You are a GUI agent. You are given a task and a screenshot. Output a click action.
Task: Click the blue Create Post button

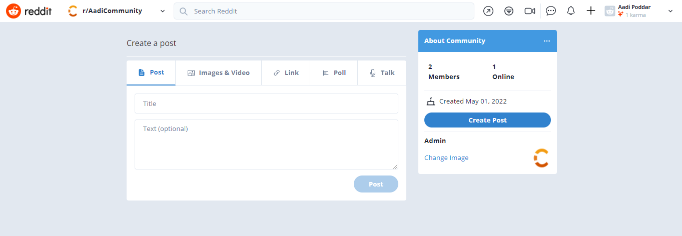point(487,120)
